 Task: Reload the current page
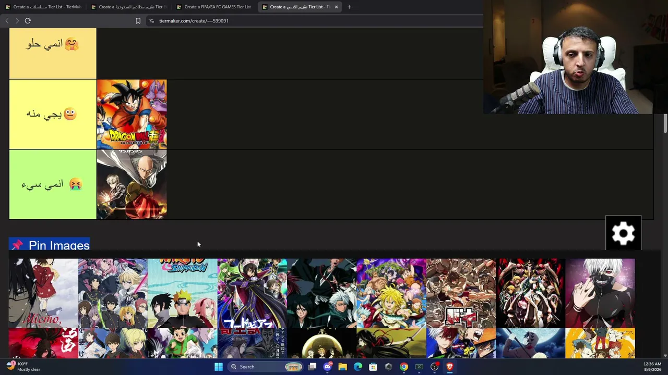coord(28,21)
